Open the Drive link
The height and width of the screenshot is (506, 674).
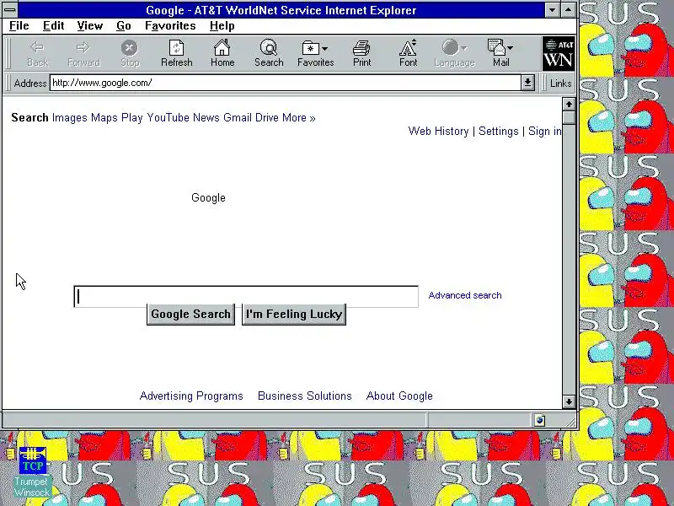pyautogui.click(x=267, y=118)
